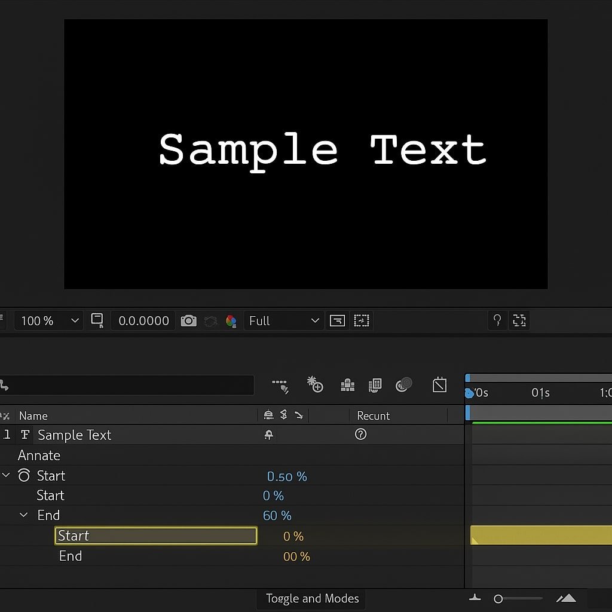Click the Name column header
The width and height of the screenshot is (612, 612).
point(33,416)
